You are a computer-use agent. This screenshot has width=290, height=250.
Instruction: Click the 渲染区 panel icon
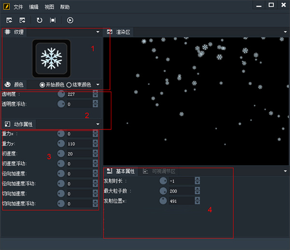click(x=110, y=32)
